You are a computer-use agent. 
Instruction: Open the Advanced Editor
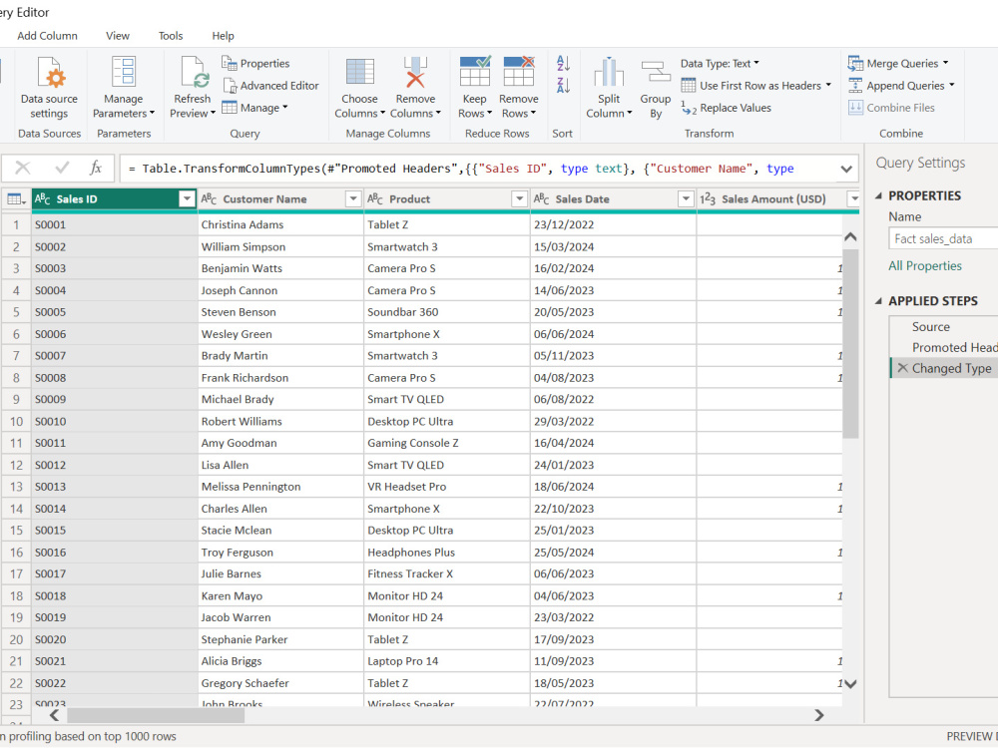270,85
